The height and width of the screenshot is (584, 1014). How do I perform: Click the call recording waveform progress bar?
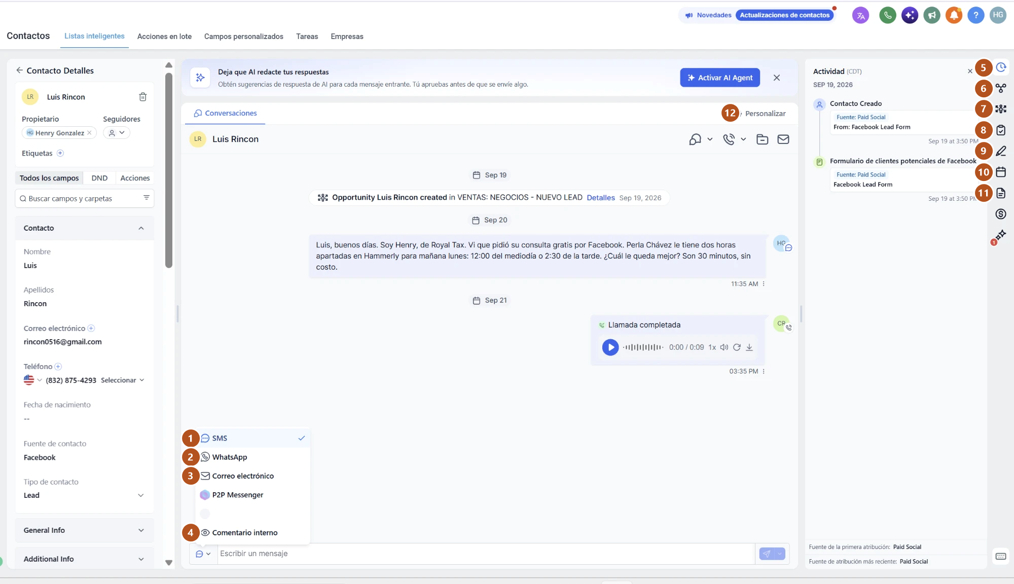[643, 347]
